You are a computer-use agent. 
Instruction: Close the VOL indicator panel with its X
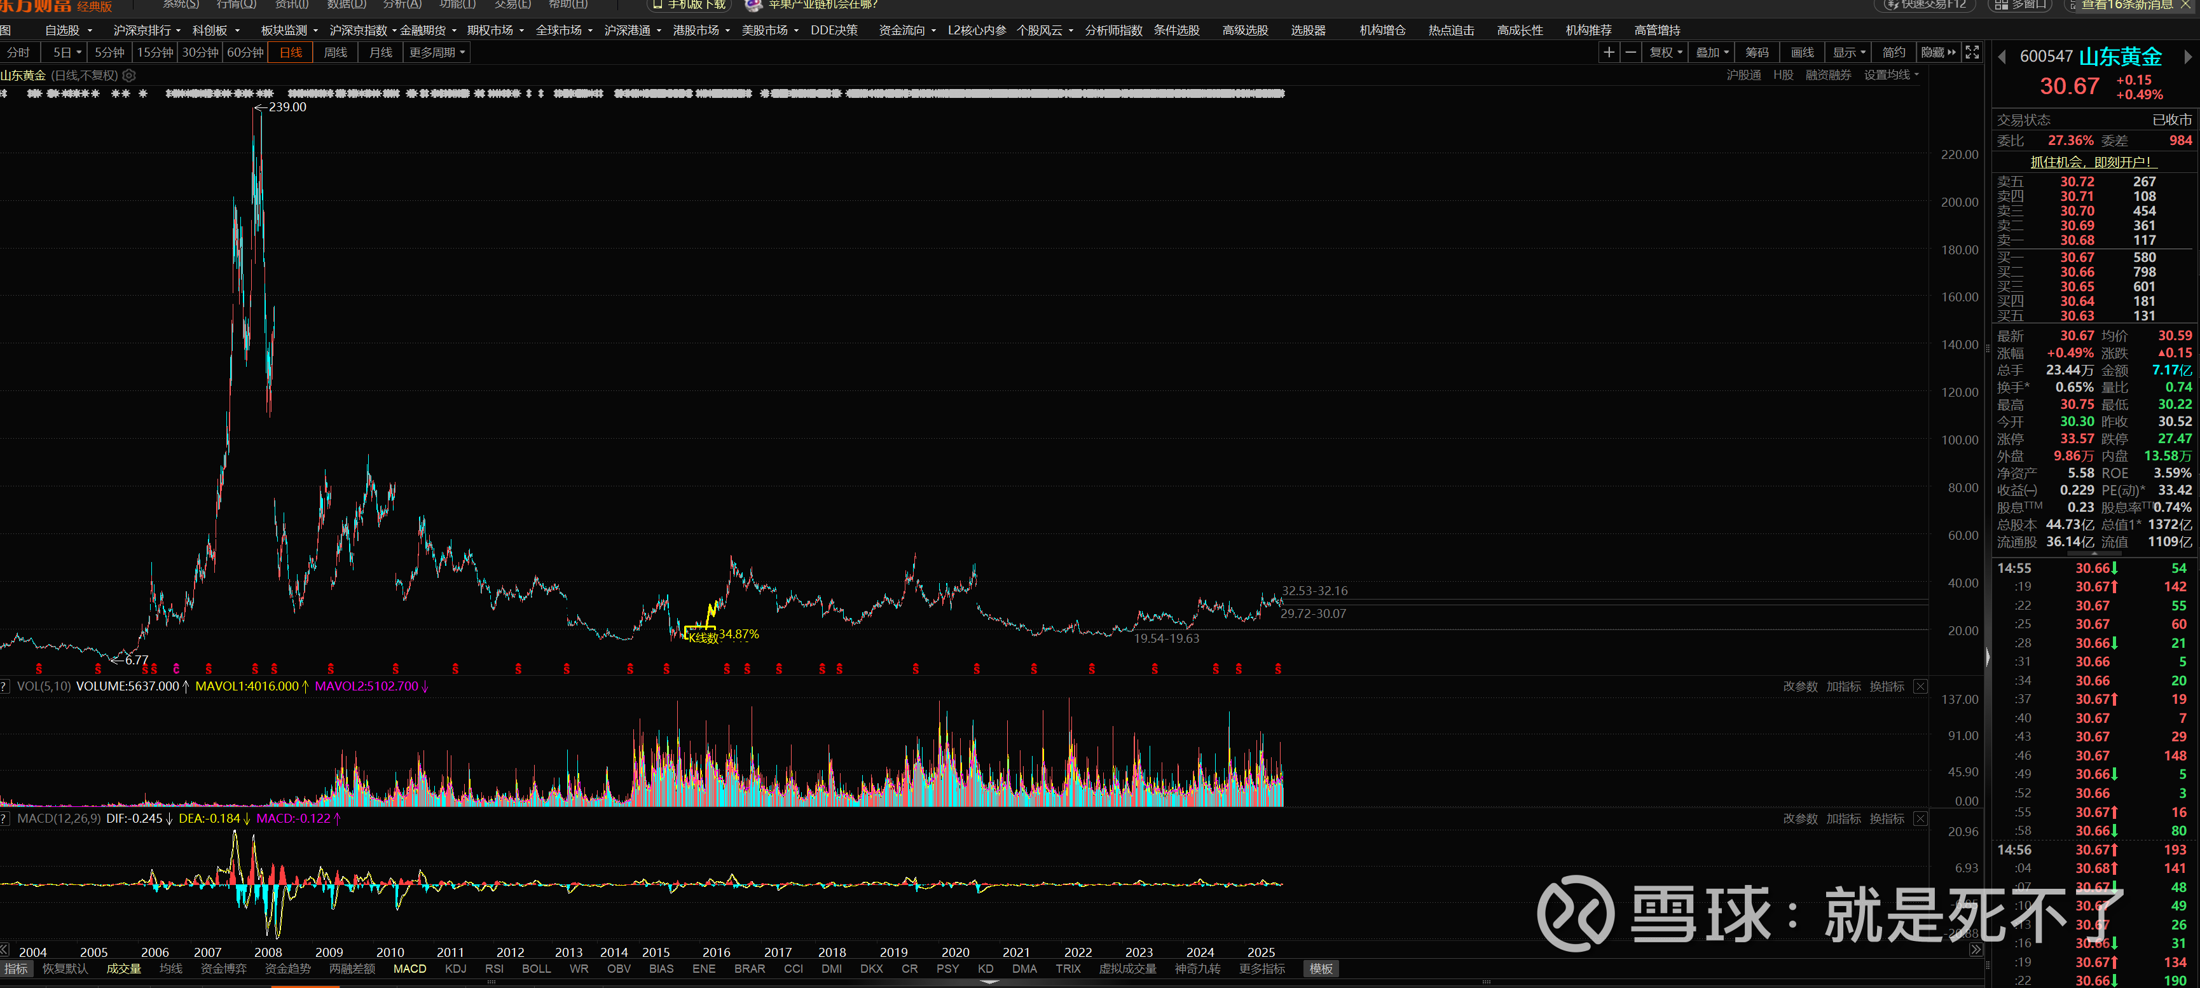point(1920,687)
